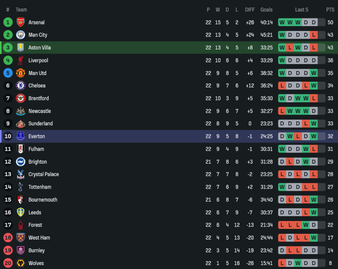The width and height of the screenshot is (338, 269).
Task: Open the Liverpool club crest
Action: [x=20, y=60]
